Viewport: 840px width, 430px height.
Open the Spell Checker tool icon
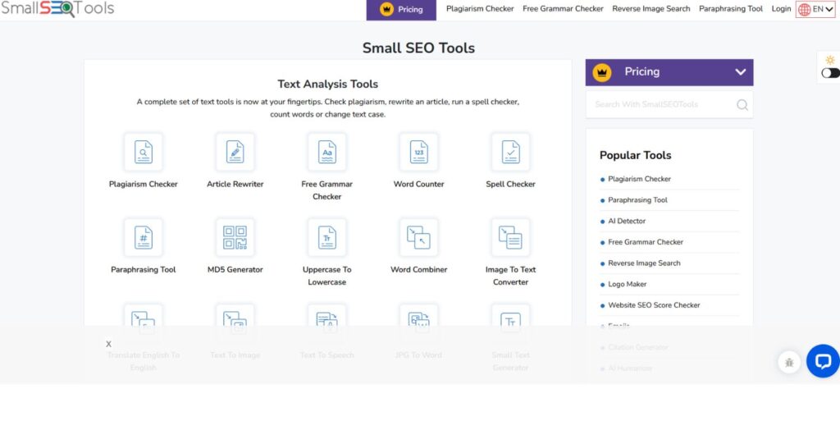pos(510,153)
